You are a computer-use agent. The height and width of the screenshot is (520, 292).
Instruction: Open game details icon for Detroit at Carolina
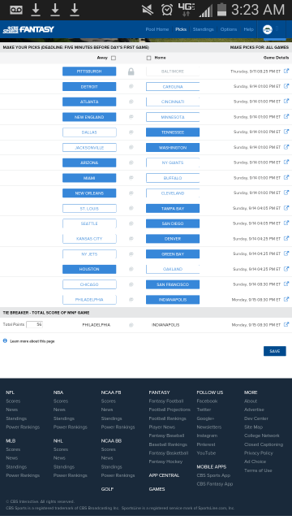[286, 86]
